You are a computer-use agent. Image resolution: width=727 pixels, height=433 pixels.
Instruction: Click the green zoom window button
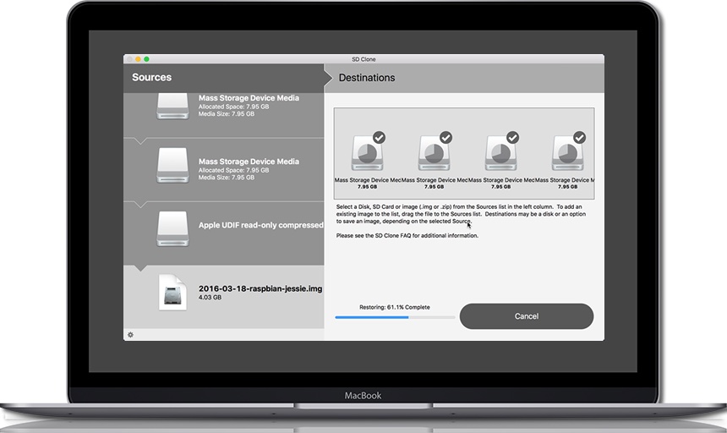[x=146, y=59]
